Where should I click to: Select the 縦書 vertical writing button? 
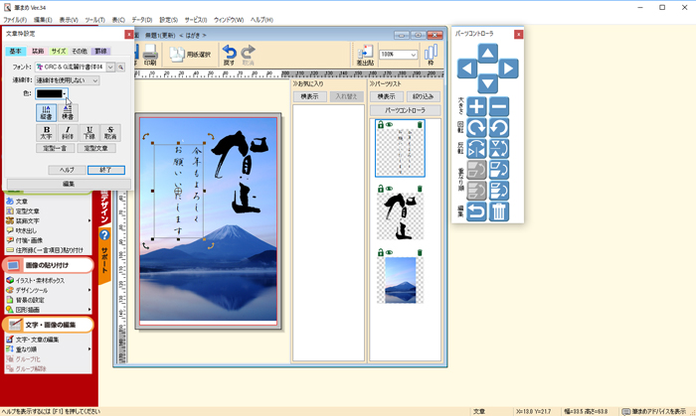click(x=46, y=113)
